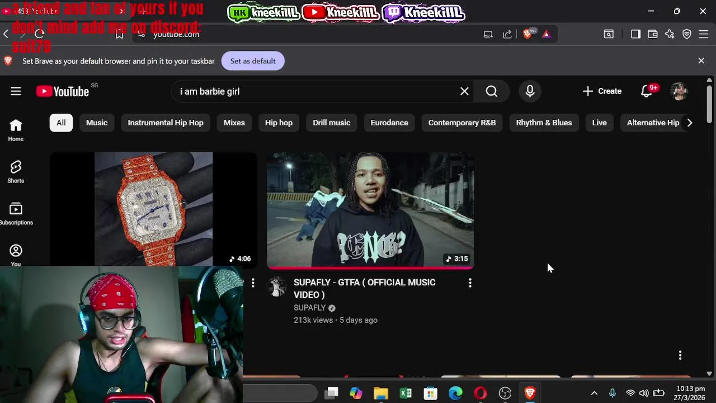Toggle the Brave sidebar panel
The image size is (716, 403).
[x=635, y=34]
